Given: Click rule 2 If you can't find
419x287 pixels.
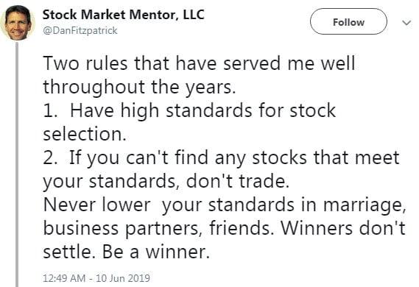Looking at the screenshot, I should [x=221, y=157].
